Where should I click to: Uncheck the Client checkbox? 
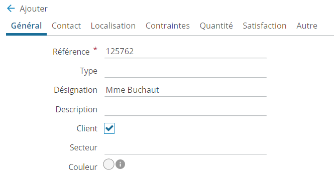109,128
